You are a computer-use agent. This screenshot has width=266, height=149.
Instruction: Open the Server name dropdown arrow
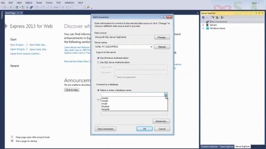click(x=151, y=47)
